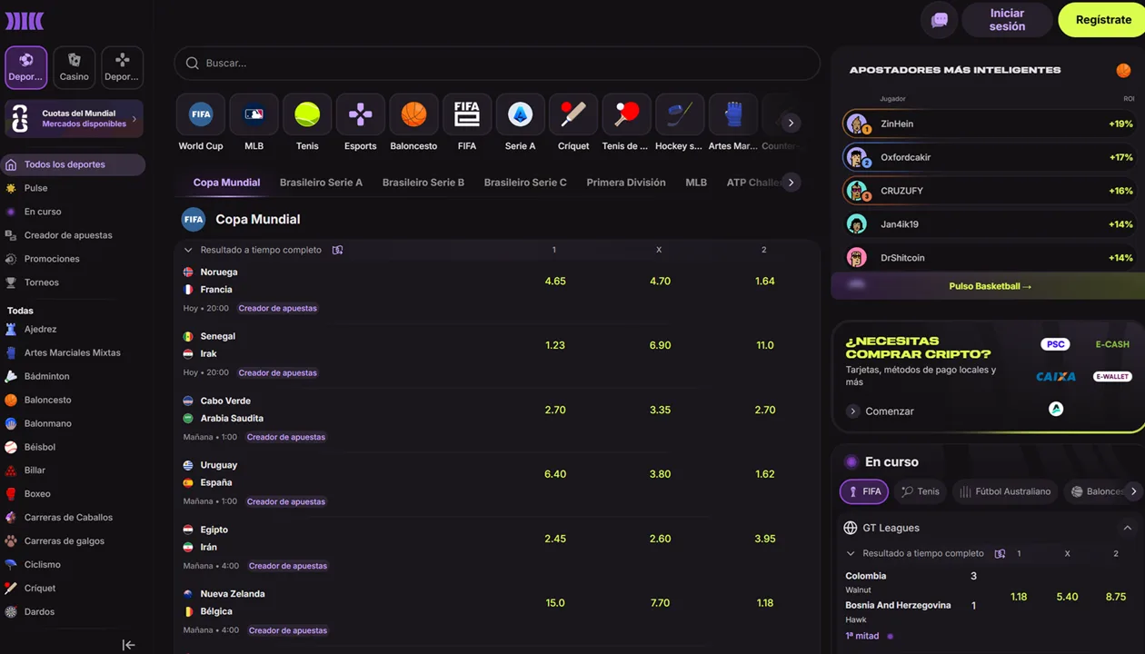Click the Regístrate button
Image resolution: width=1145 pixels, height=654 pixels.
[x=1103, y=20]
